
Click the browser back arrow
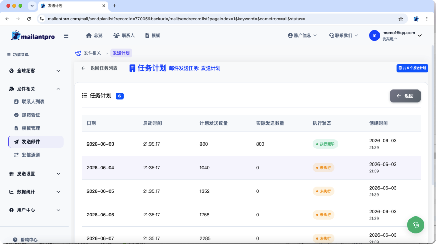7,19
